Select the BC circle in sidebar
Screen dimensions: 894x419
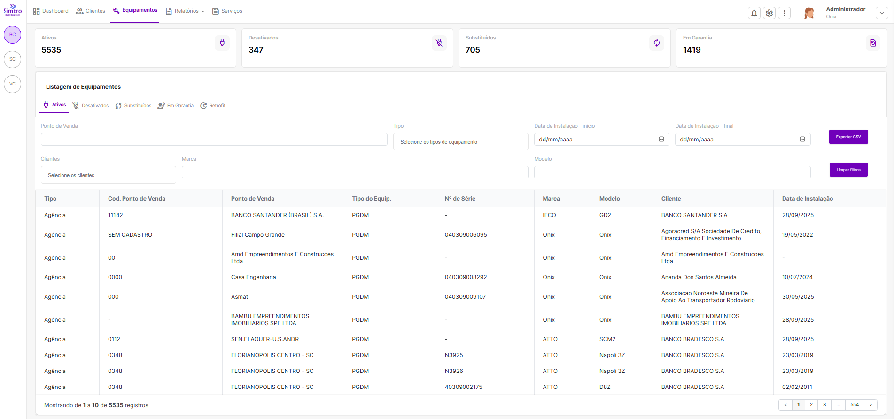(13, 35)
